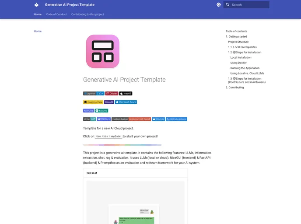Go to Using Docker in table of contents
301x224 pixels.
click(238, 63)
